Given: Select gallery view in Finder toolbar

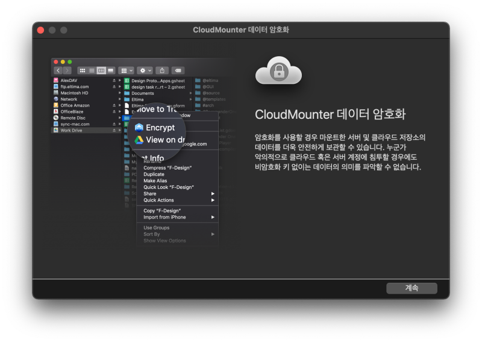Looking at the screenshot, I should point(111,71).
